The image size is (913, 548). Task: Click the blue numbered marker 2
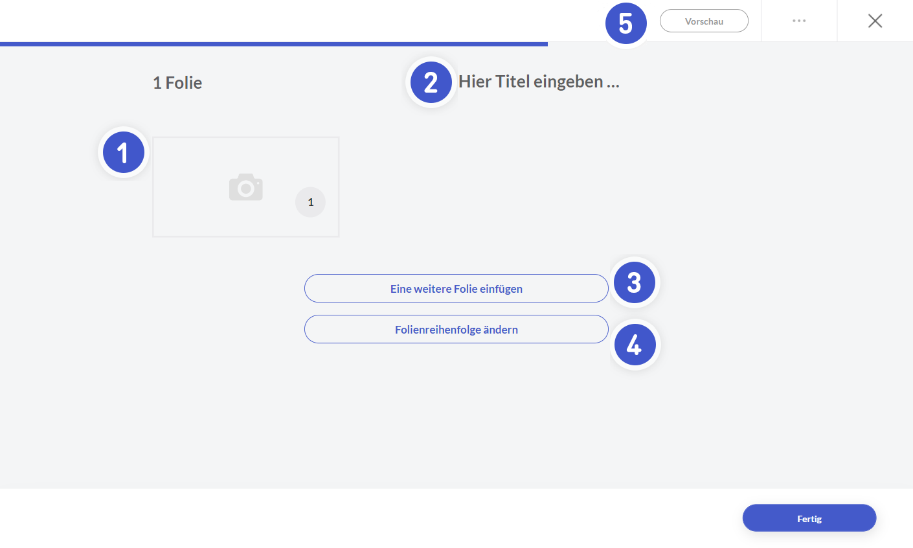[431, 82]
